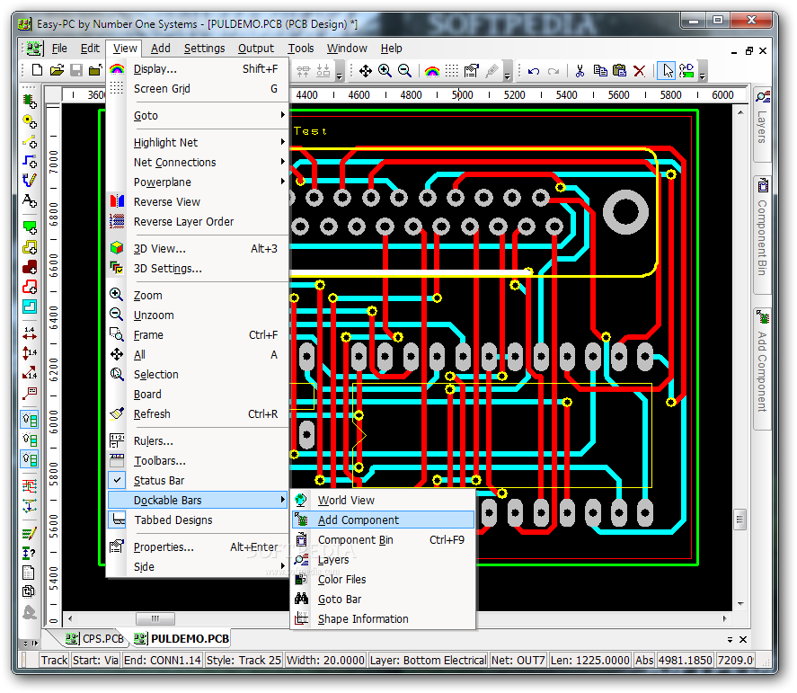Click Display... in View menu

point(199,68)
